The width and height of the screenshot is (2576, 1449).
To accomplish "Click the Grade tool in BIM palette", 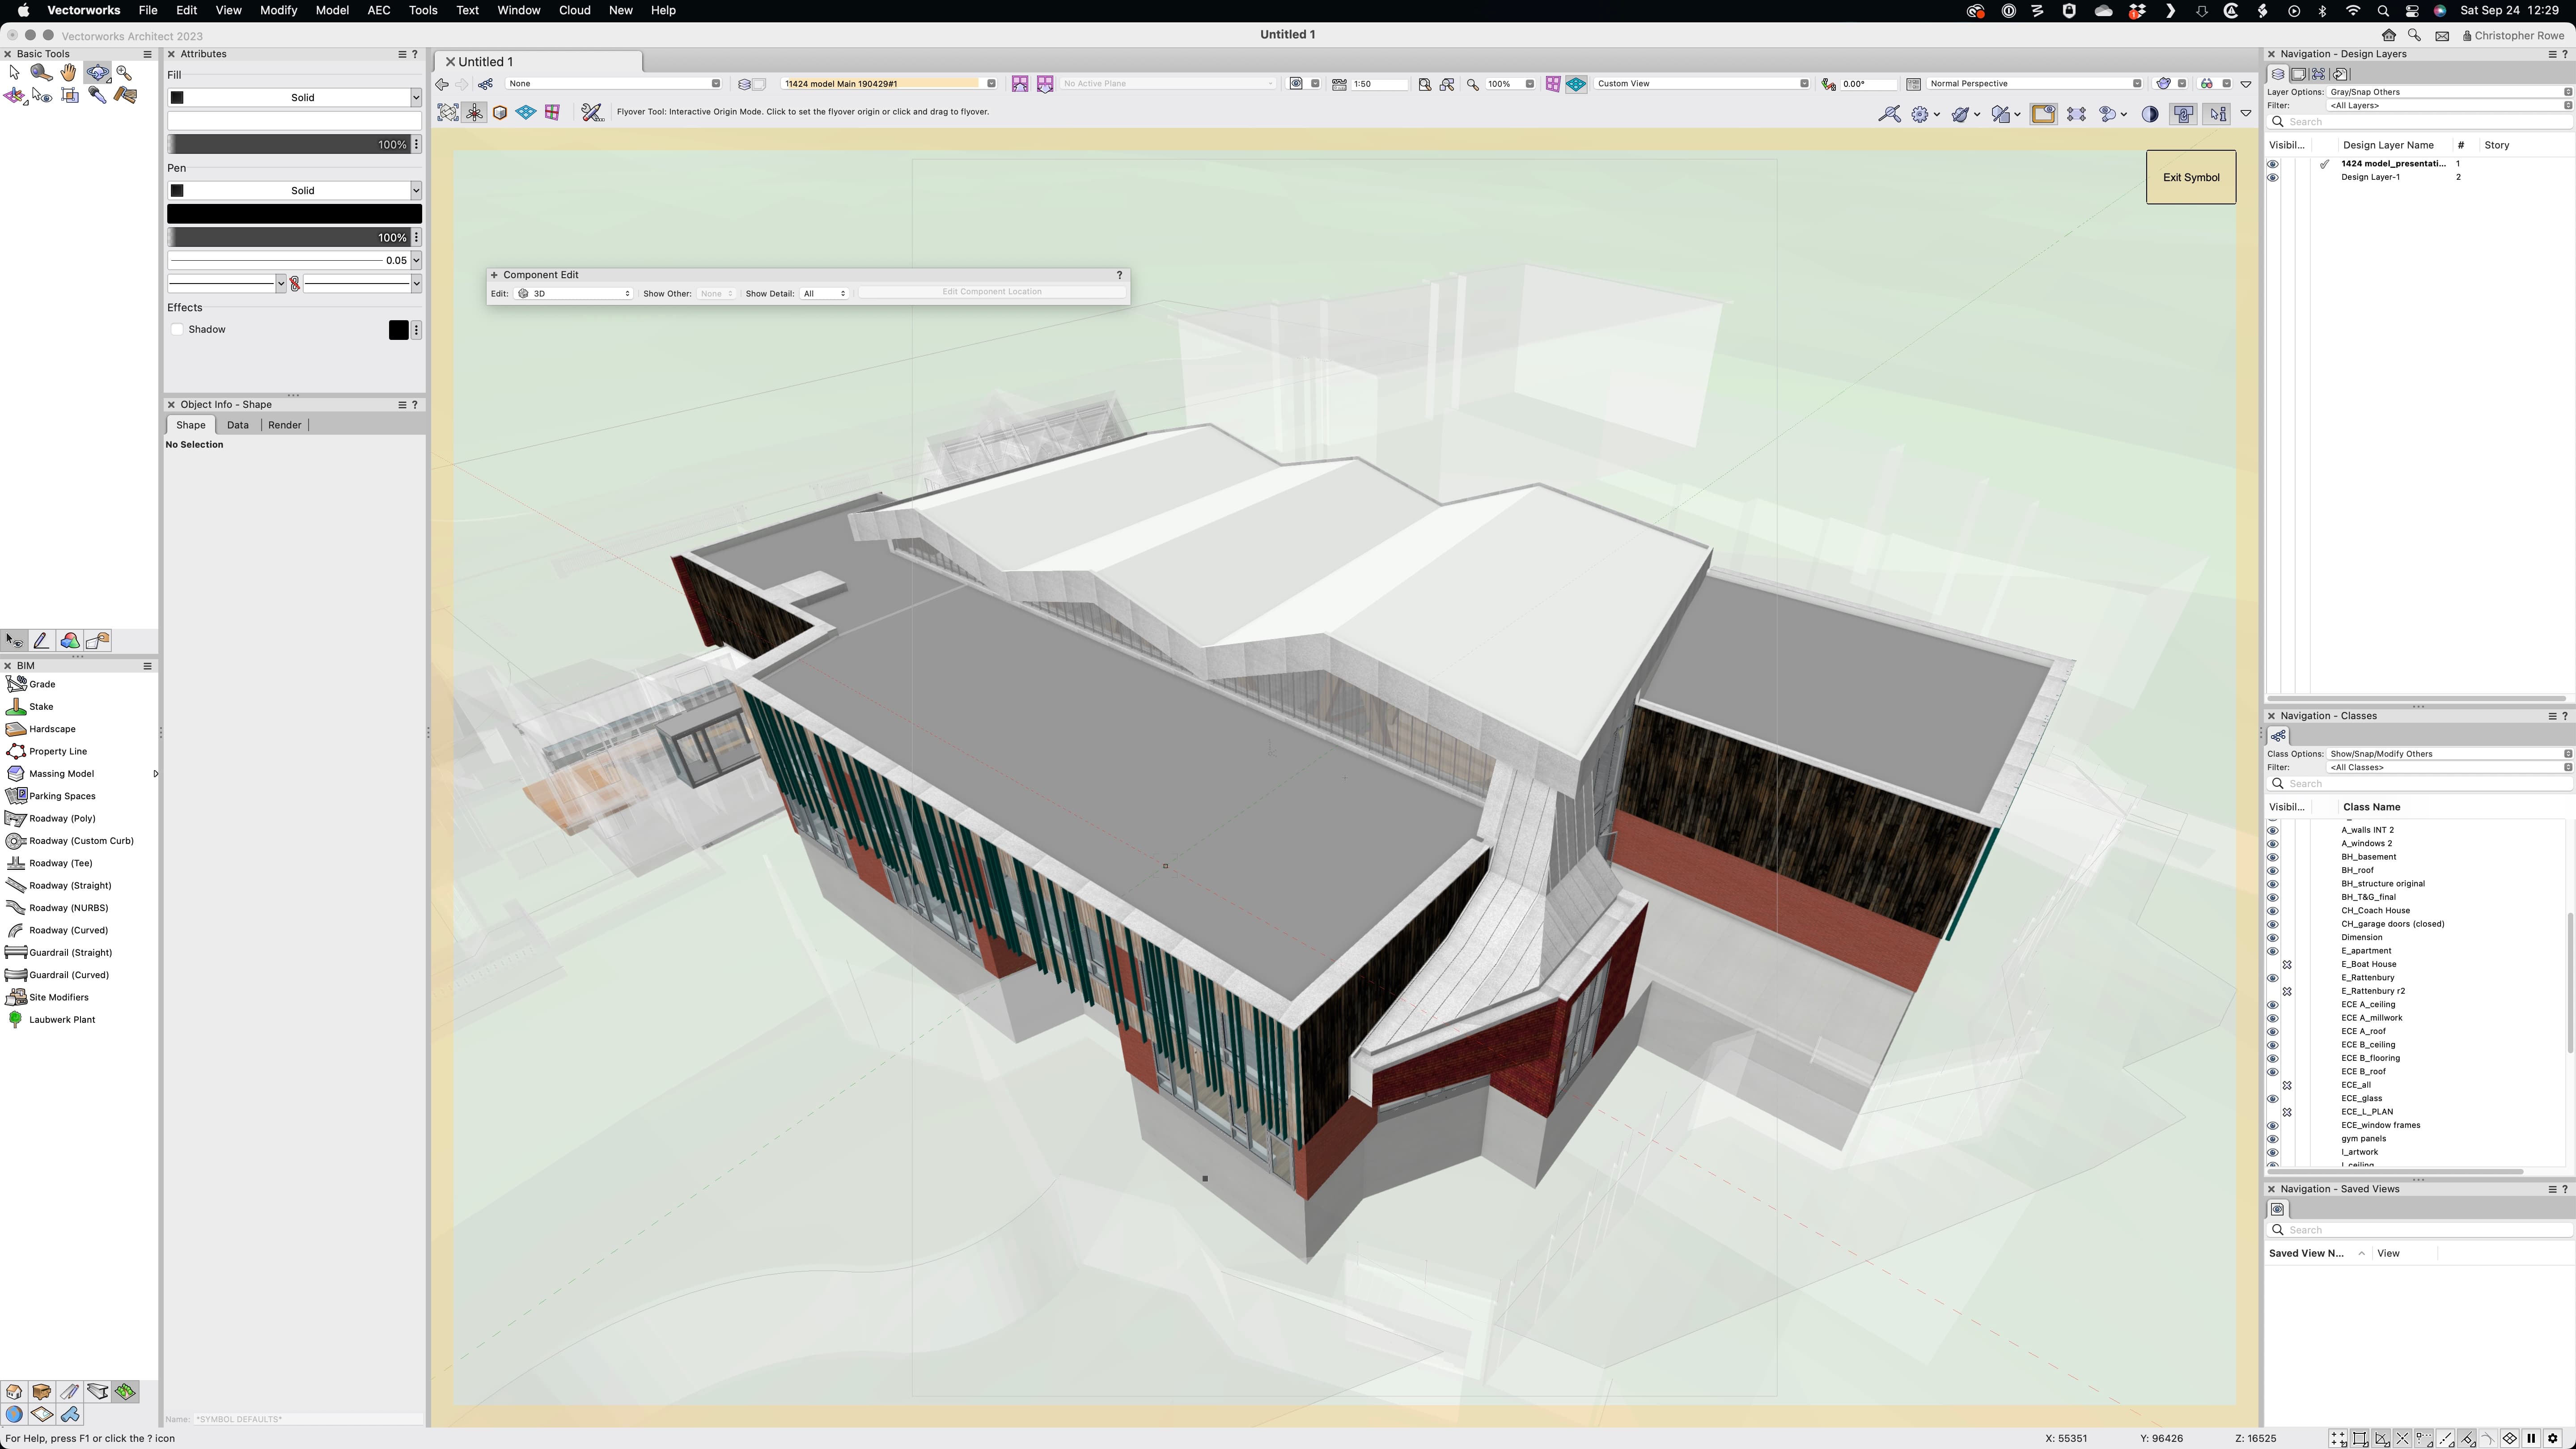I will 42,684.
